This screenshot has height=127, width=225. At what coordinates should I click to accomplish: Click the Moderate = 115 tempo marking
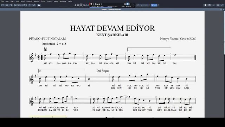pos(54,44)
